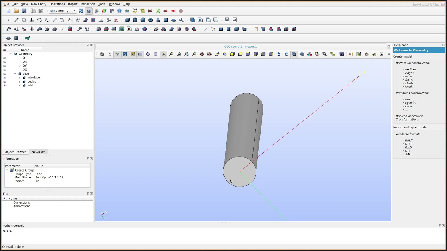Click the Open file folder icon
The height and width of the screenshot is (251, 447).
click(x=16, y=11)
